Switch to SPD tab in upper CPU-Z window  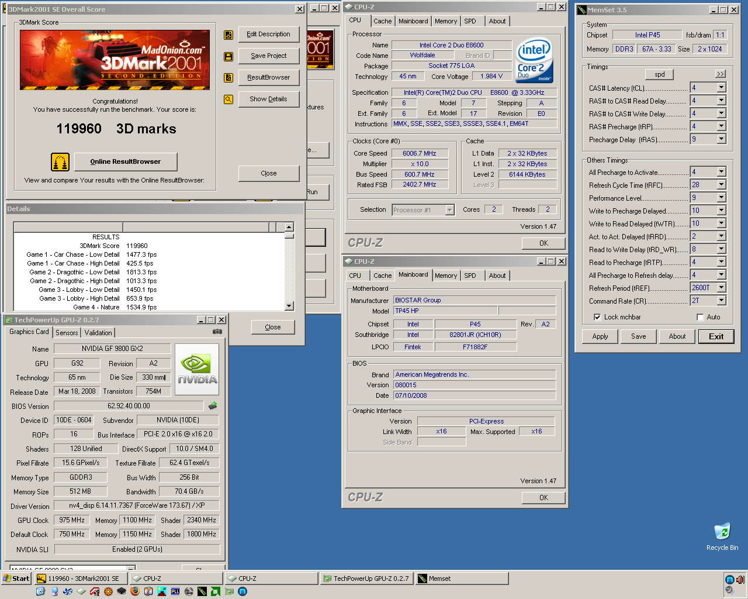pos(470,21)
